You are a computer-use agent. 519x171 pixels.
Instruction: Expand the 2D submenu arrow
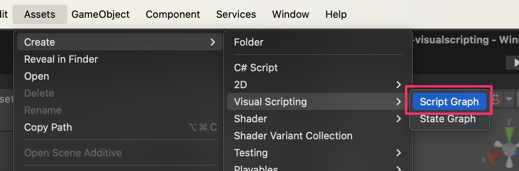[399, 84]
